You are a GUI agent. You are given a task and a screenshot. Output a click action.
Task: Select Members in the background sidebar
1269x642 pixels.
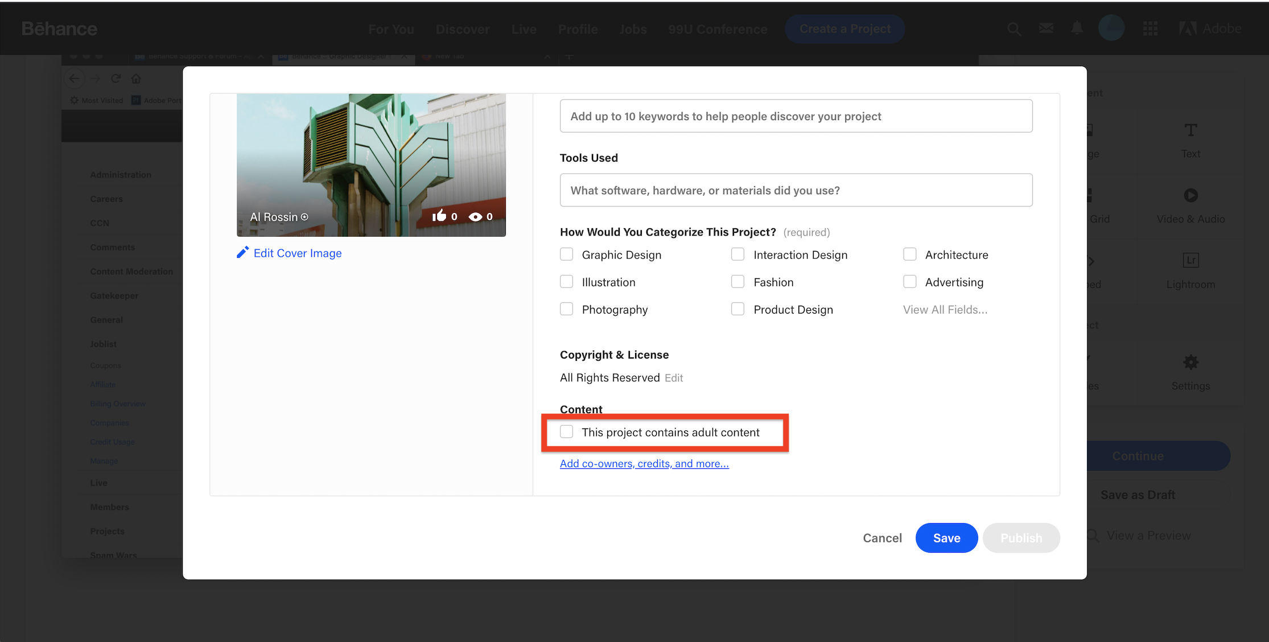pos(109,507)
